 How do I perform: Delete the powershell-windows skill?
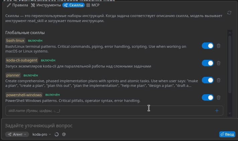pos(218,98)
